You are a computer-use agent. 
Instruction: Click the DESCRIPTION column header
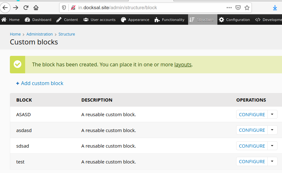click(97, 100)
